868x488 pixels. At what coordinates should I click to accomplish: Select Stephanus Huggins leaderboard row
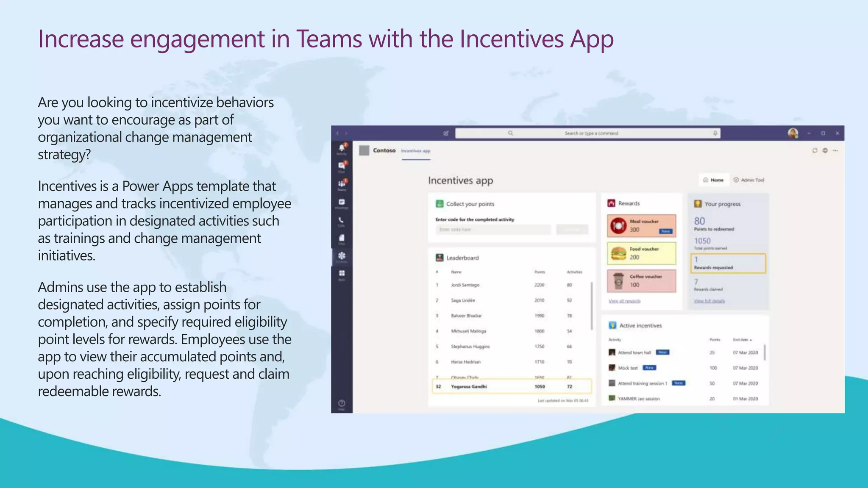click(x=511, y=347)
